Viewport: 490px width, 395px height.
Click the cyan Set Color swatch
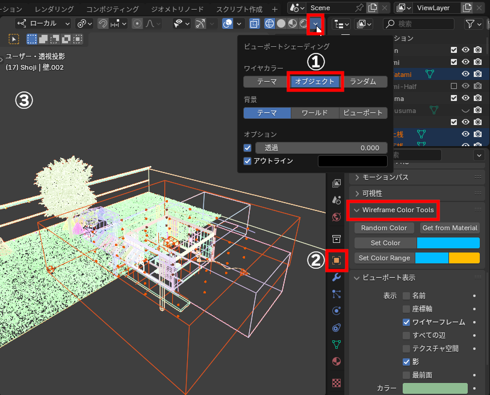(x=448, y=243)
